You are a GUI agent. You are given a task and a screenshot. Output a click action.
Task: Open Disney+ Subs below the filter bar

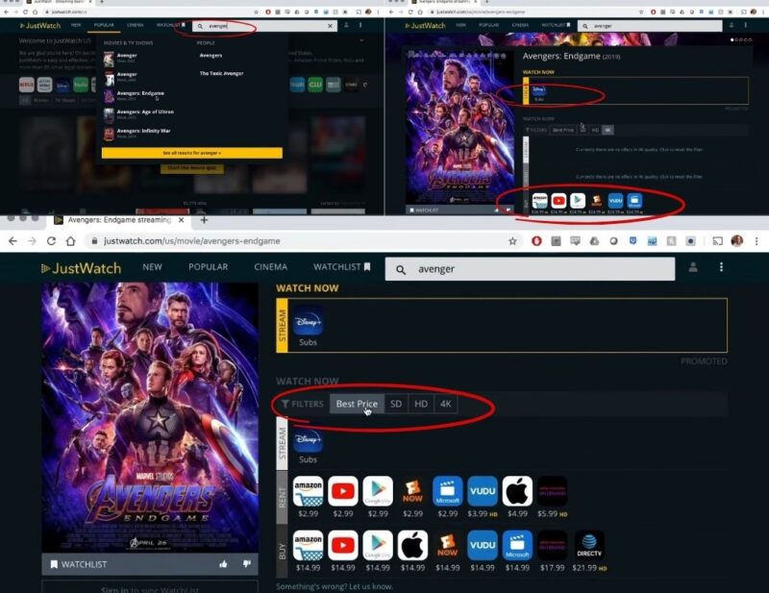[x=308, y=438]
